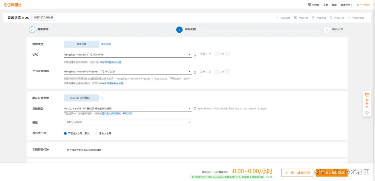Screen dimensions: 375x181
Task: Expand 主节点交换机 switch dropdown
Action: 127,71
